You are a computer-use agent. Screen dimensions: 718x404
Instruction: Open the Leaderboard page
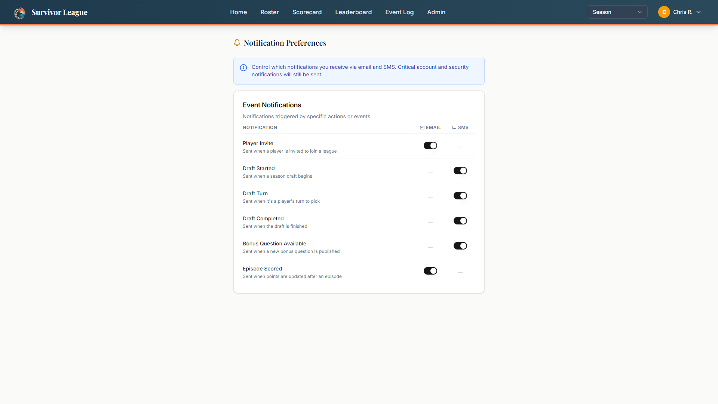[353, 12]
